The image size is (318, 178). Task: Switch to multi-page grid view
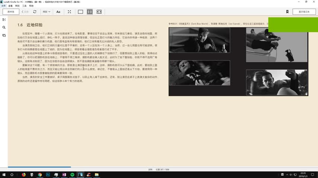(99, 12)
